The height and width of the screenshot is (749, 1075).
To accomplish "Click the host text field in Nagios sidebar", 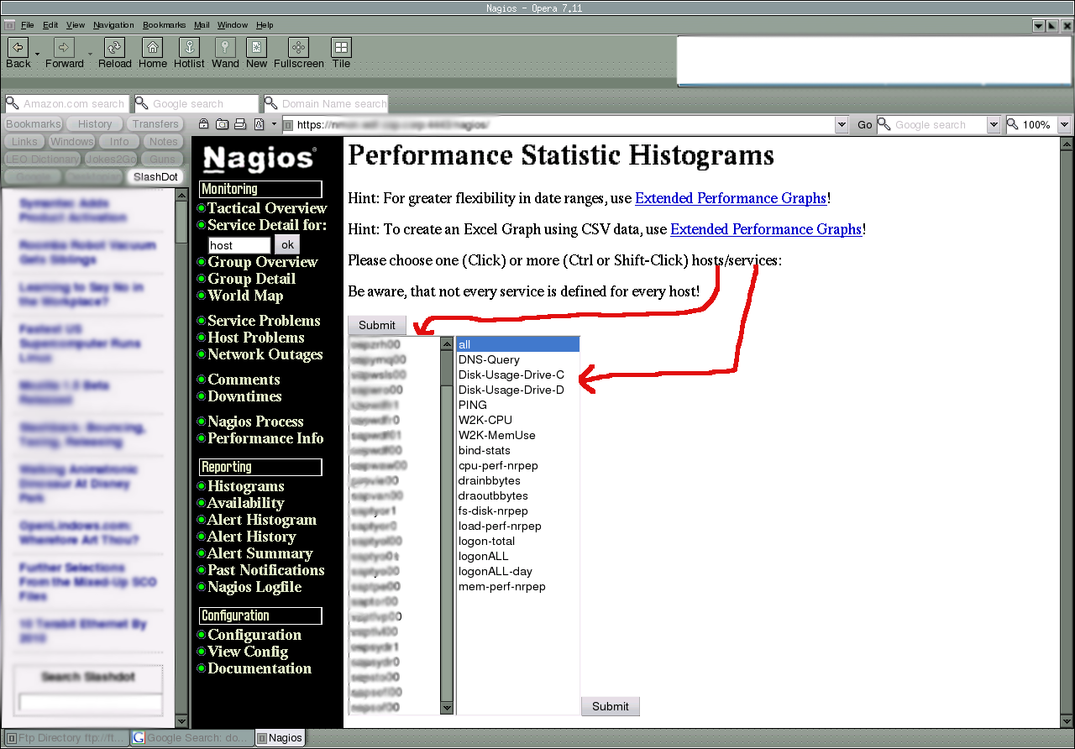I will 239,245.
